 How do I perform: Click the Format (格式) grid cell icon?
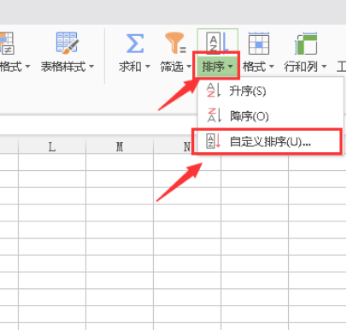coord(259,44)
